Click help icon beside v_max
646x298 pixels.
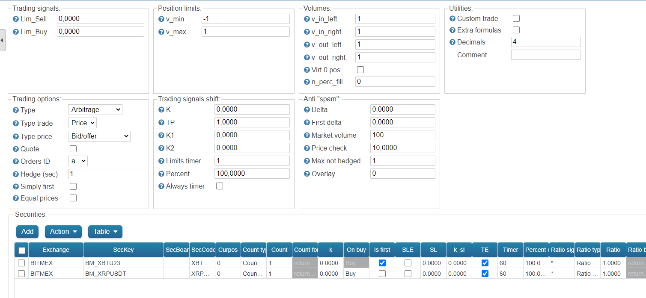tap(161, 32)
